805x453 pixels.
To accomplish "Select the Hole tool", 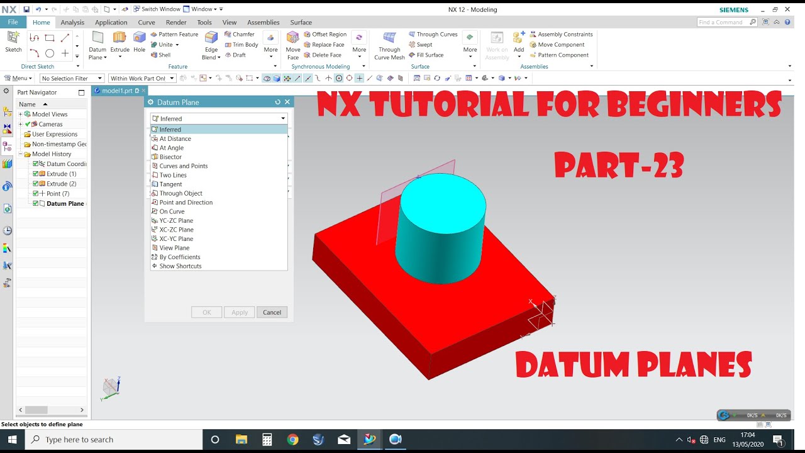I will click(139, 42).
